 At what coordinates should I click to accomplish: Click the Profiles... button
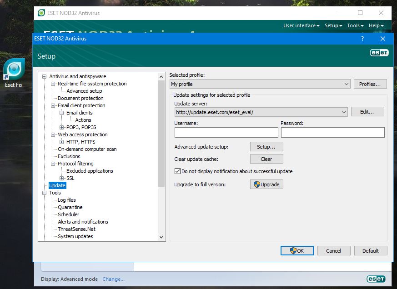370,84
